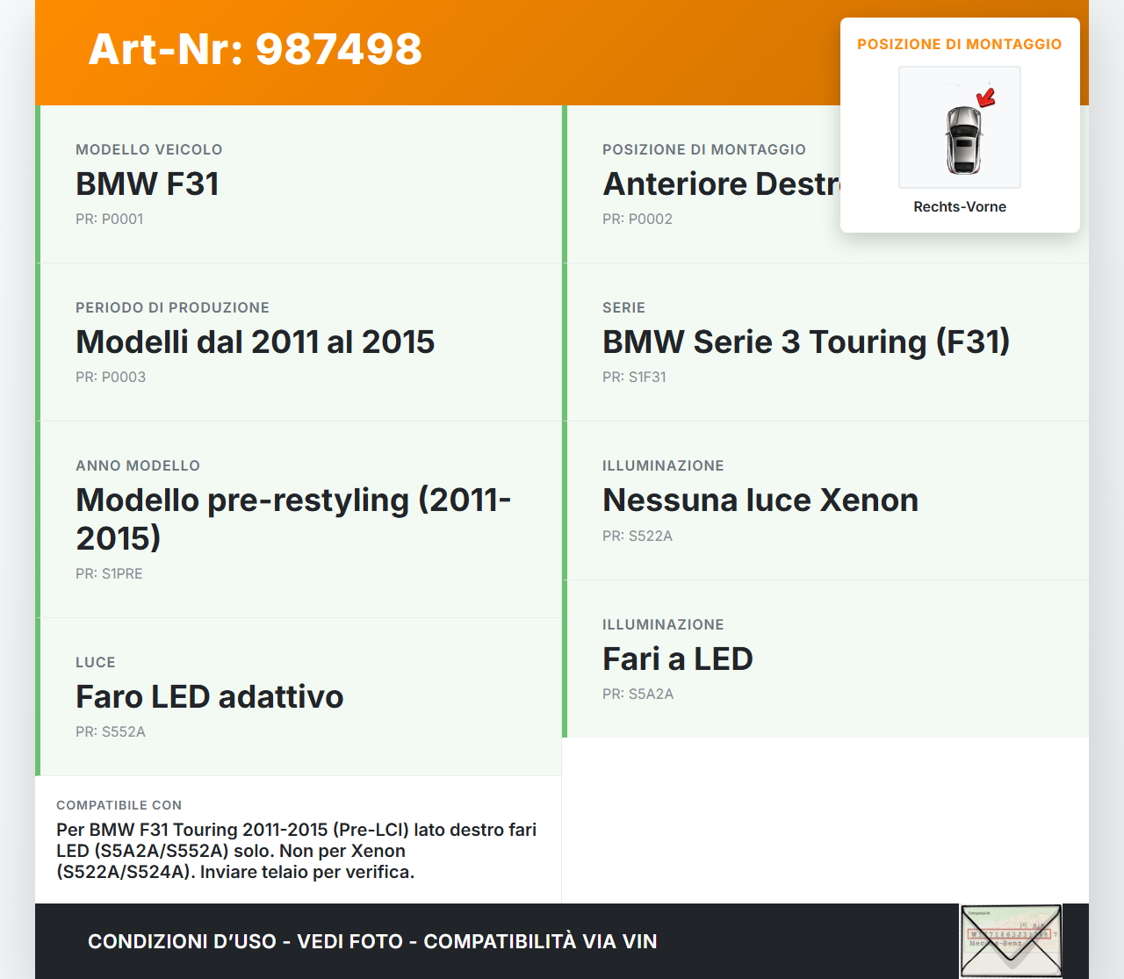1124x979 pixels.
Task: Click the PR: S1F31 code
Action: point(634,377)
